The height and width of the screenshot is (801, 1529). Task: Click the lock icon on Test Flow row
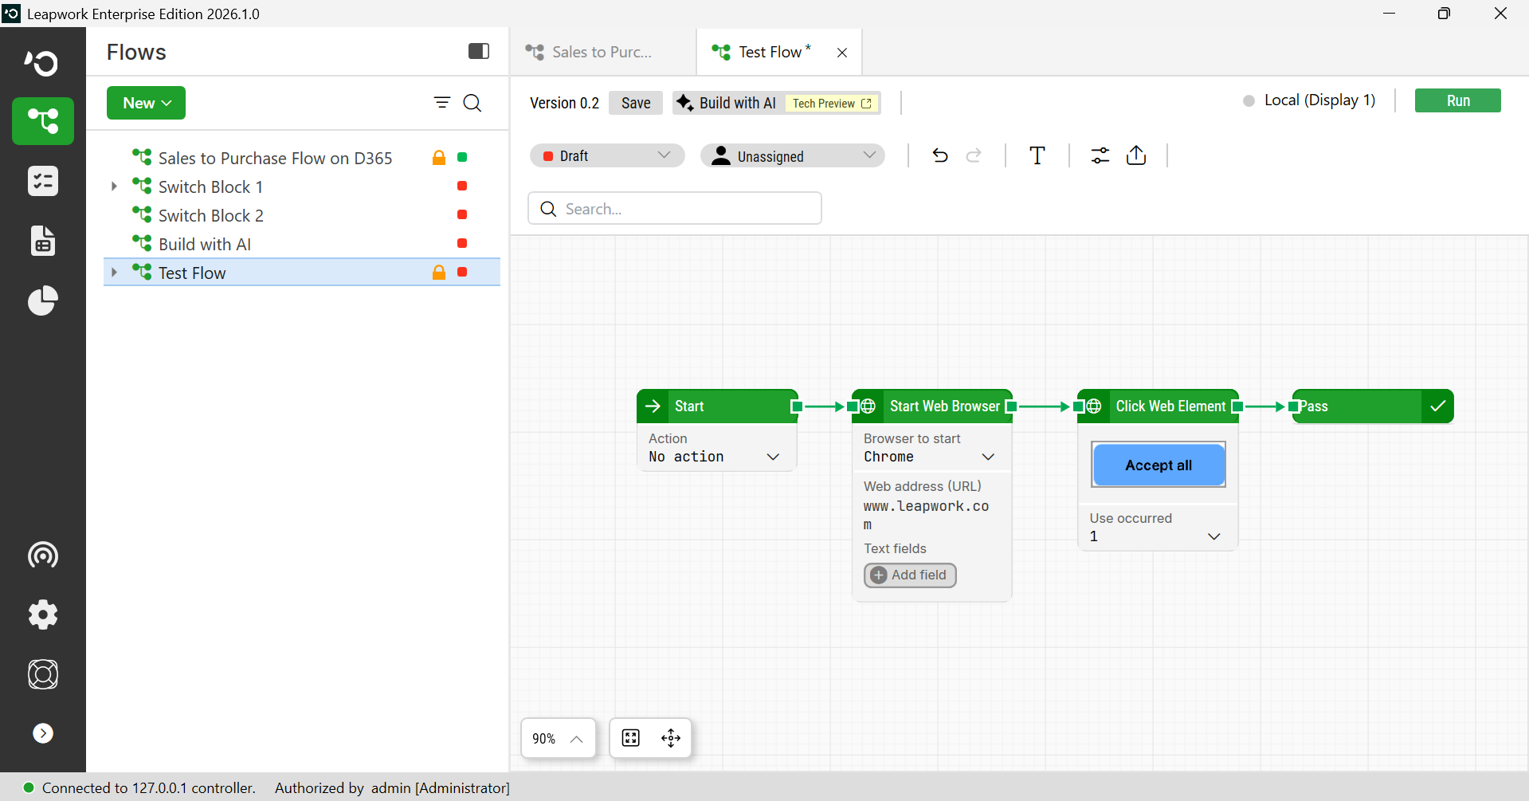[439, 273]
